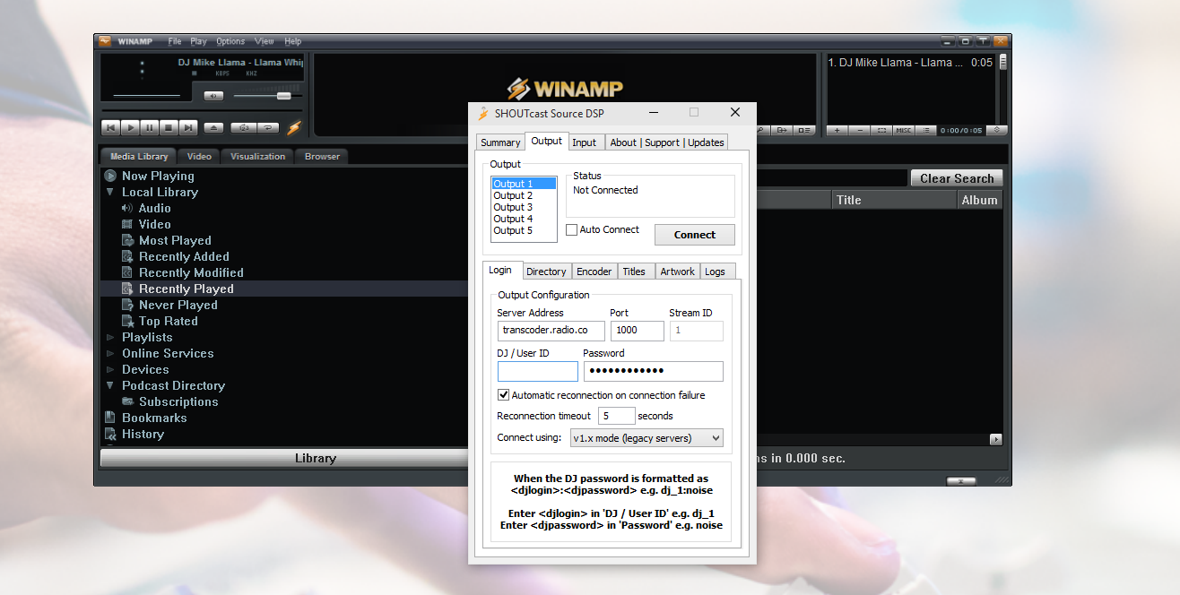
Task: Open the Recently Added view
Action: [184, 256]
